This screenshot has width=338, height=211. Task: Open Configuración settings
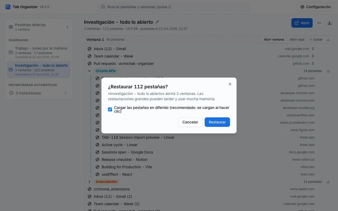click(x=316, y=7)
